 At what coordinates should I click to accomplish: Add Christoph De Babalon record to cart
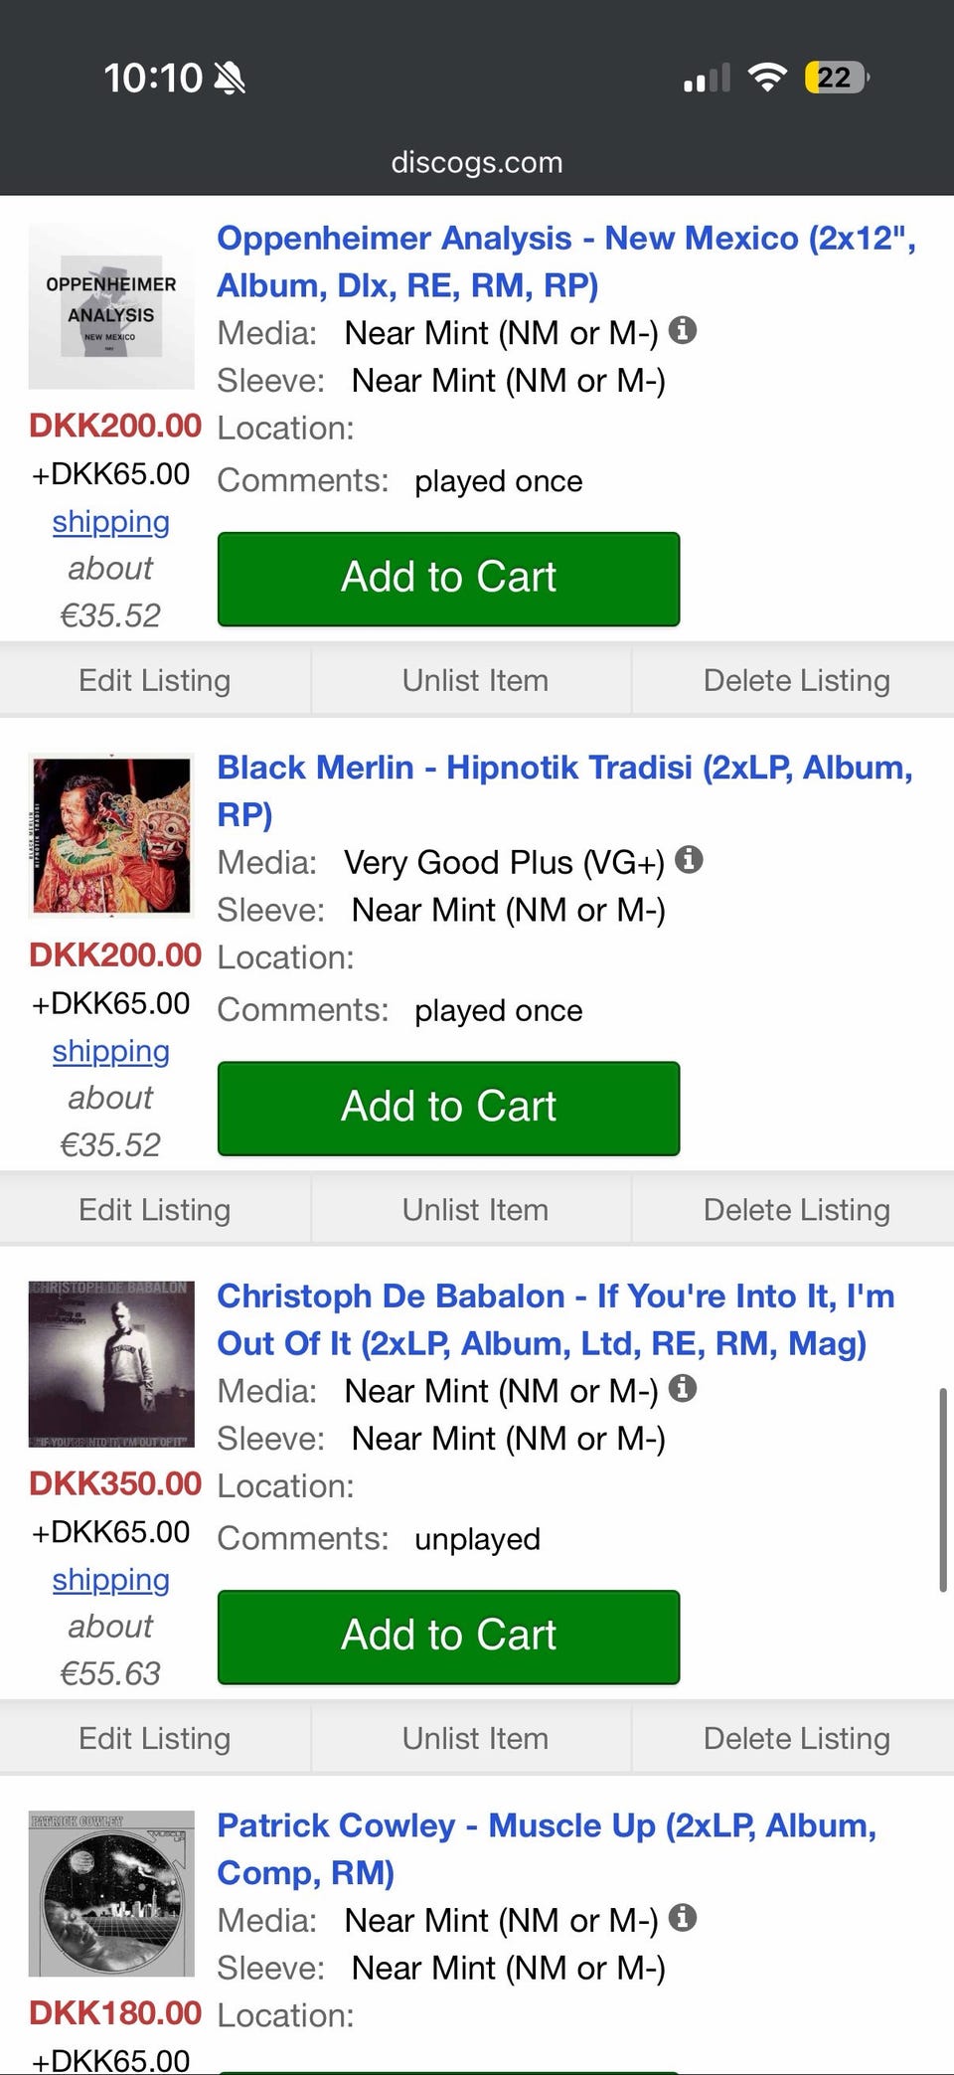(x=448, y=1637)
